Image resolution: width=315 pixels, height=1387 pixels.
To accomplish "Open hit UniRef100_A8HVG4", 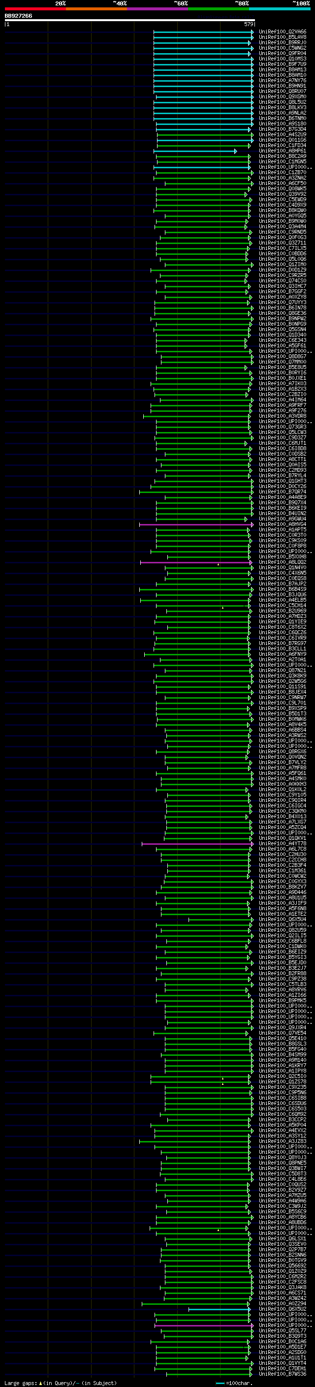I will (x=282, y=524).
